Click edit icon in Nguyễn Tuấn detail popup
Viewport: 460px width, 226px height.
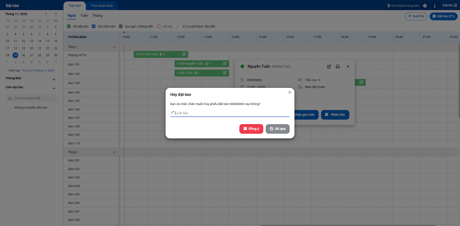[x=329, y=67]
